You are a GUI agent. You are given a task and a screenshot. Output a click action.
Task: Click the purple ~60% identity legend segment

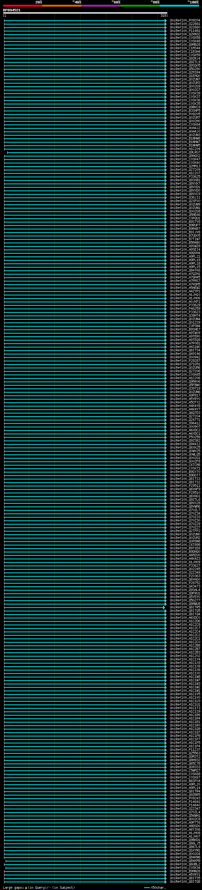pyautogui.click(x=101, y=6)
